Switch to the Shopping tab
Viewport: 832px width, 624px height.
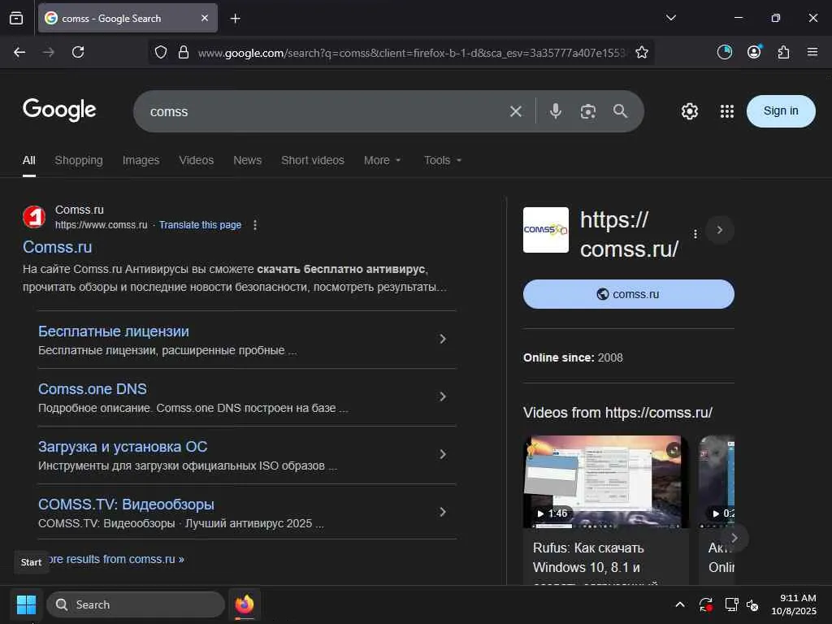[x=79, y=160]
